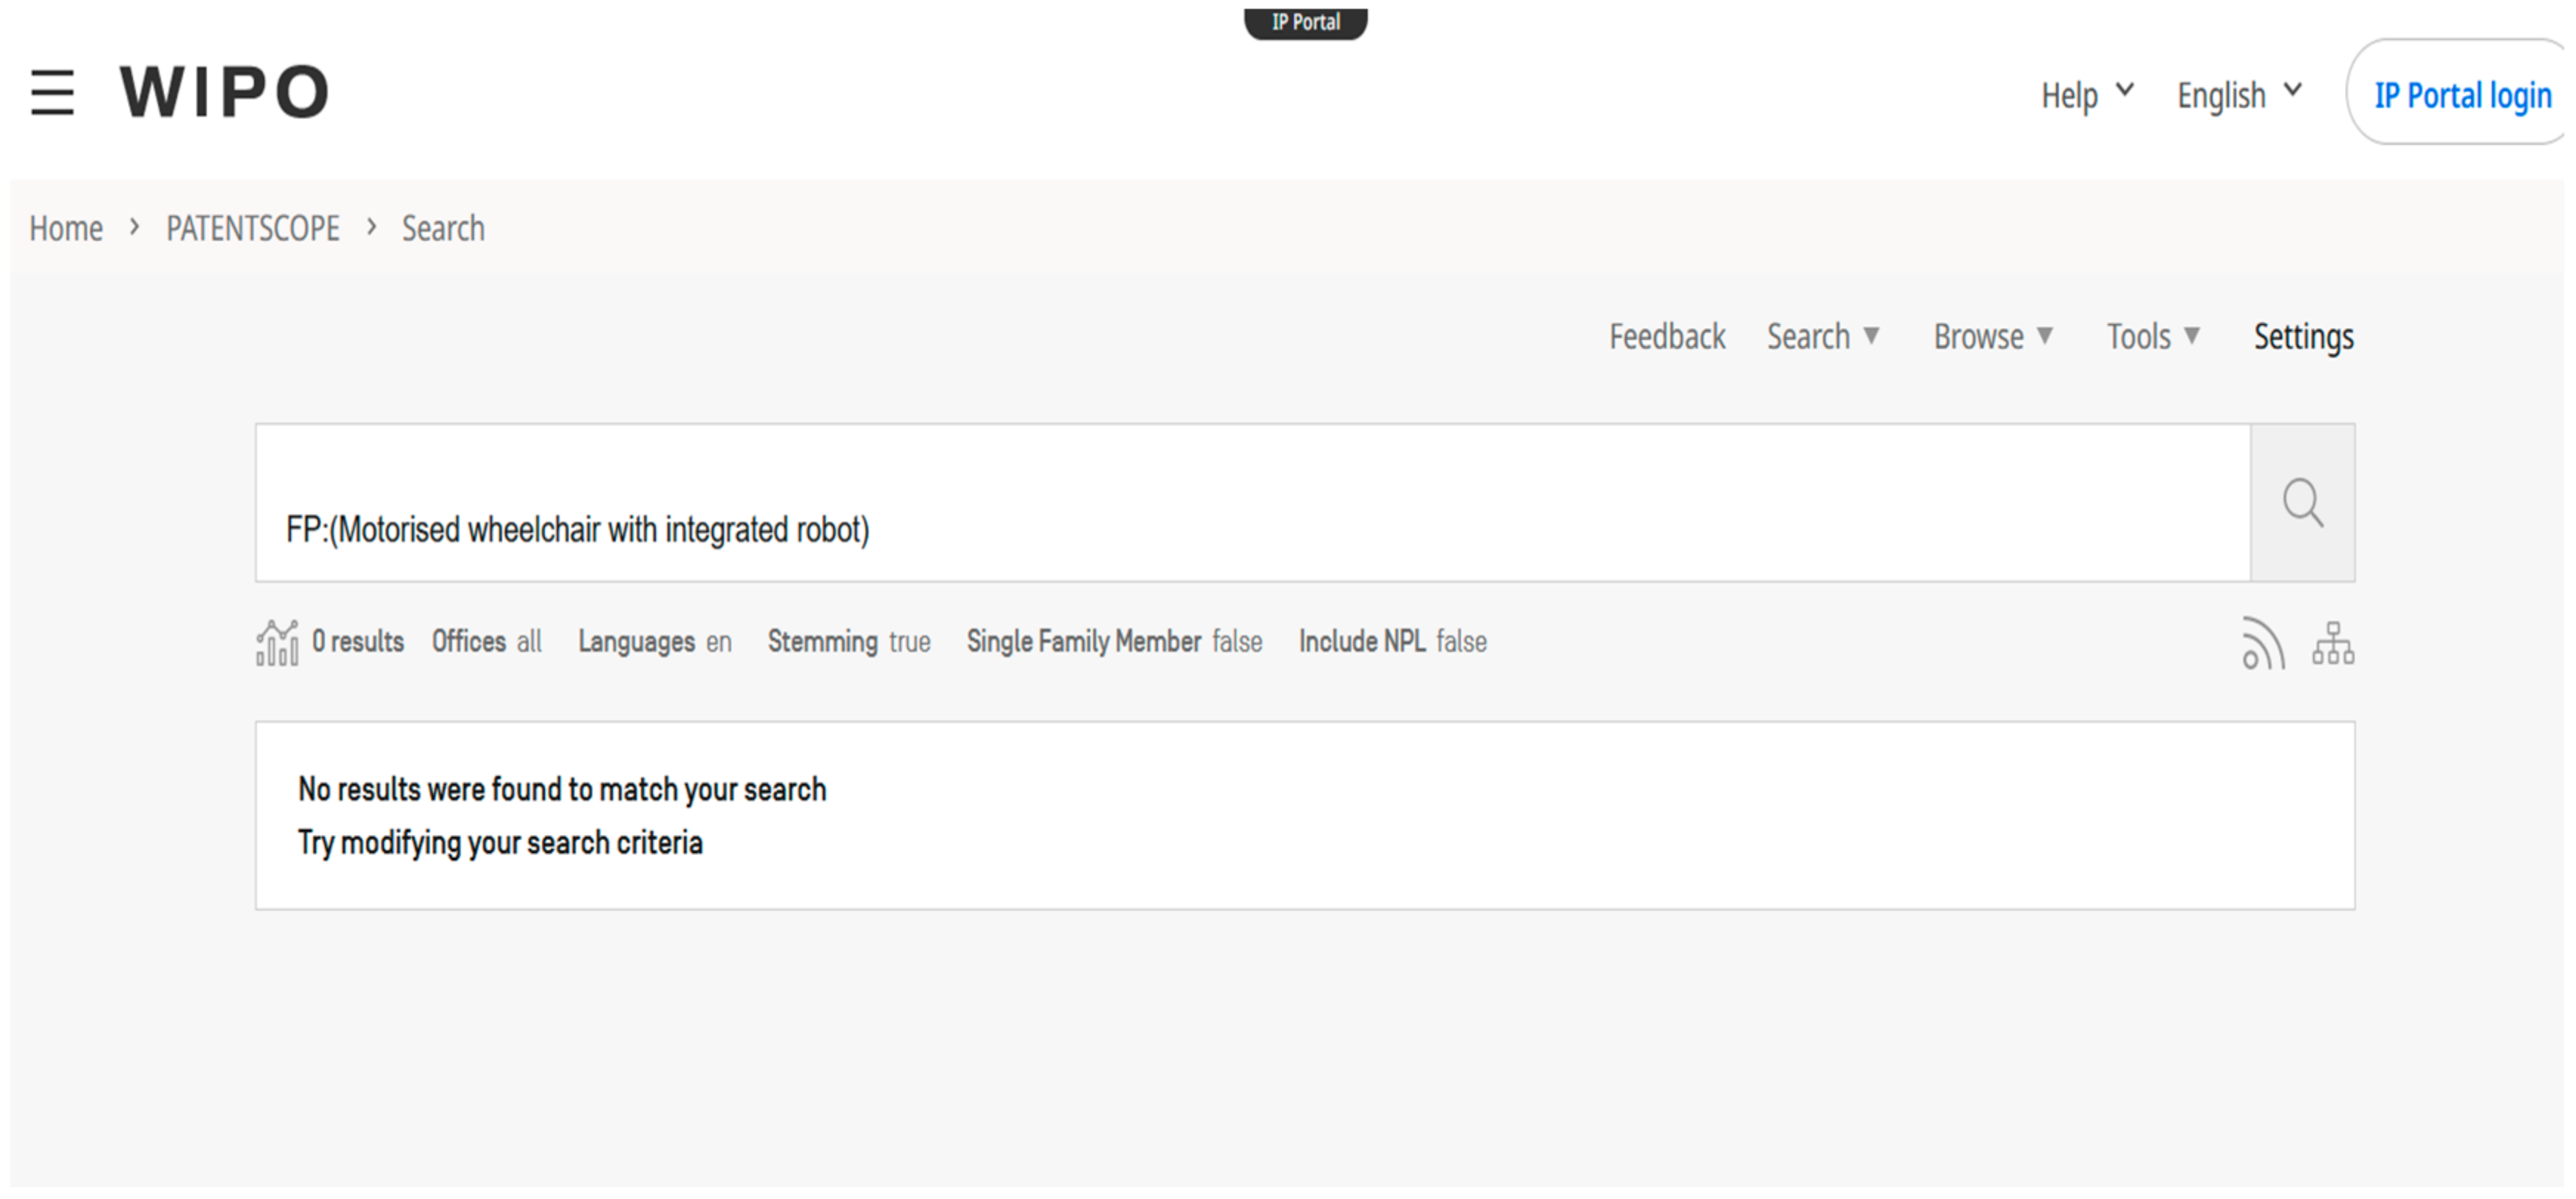Go to Home breadcrumb

(66, 229)
